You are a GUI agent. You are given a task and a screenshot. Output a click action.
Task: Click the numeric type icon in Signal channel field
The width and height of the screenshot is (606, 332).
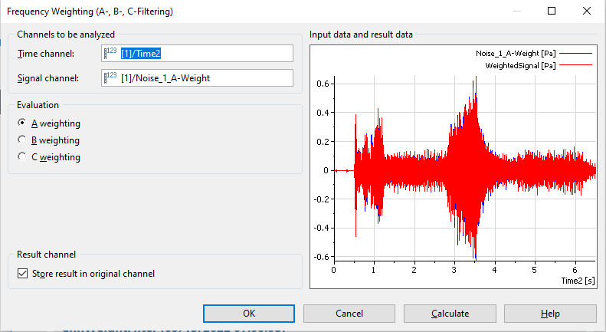click(110, 77)
